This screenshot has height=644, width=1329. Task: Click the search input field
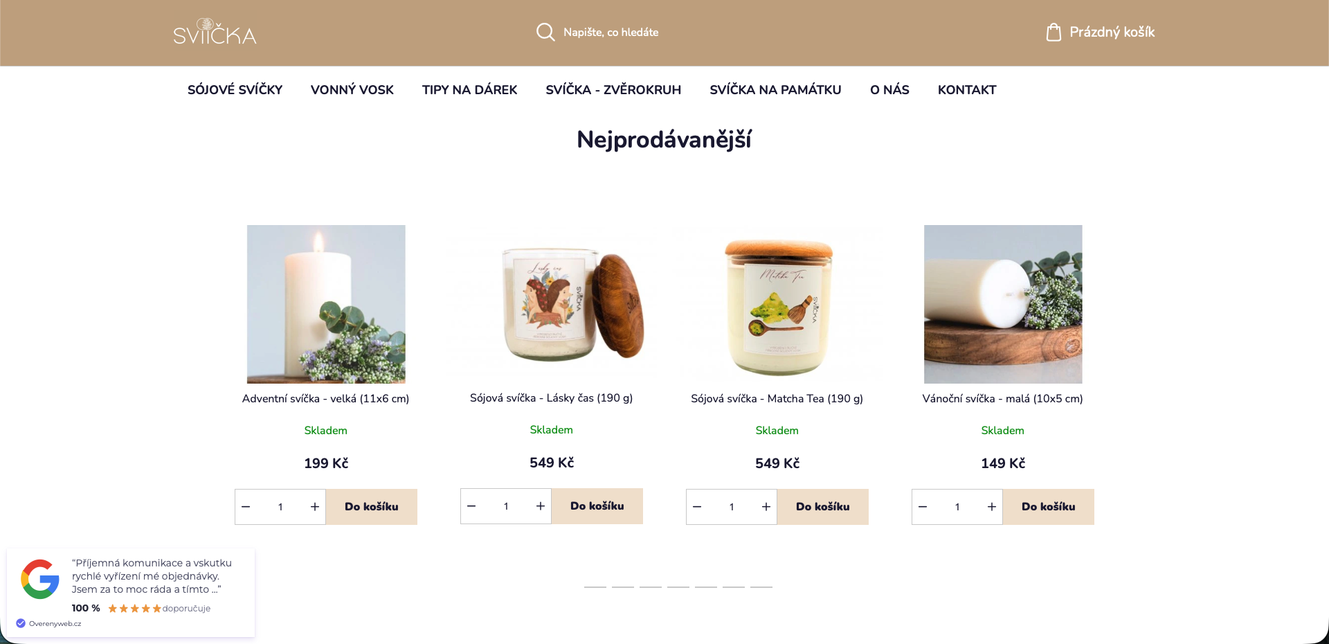(611, 32)
